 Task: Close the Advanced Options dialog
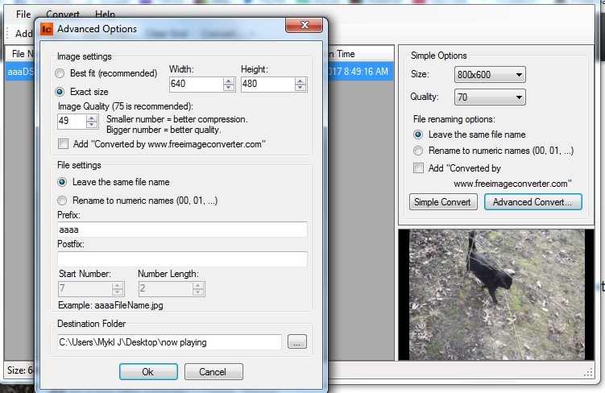coord(304,25)
